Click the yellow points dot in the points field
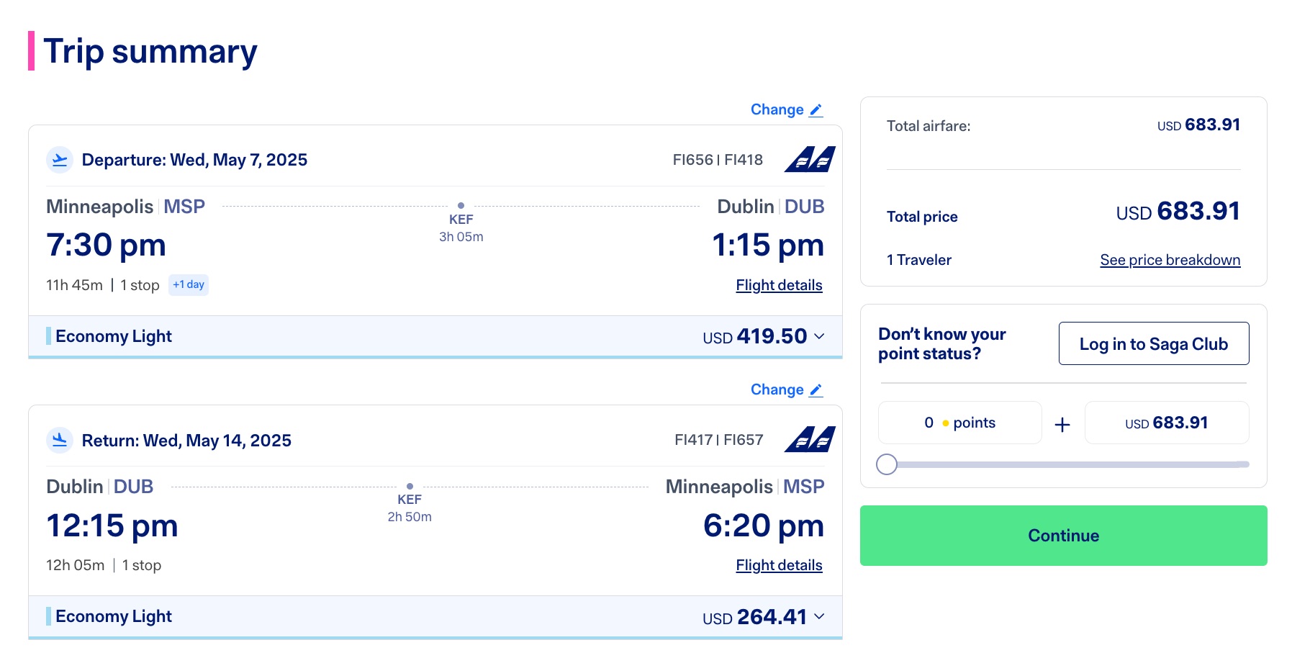 coord(945,423)
